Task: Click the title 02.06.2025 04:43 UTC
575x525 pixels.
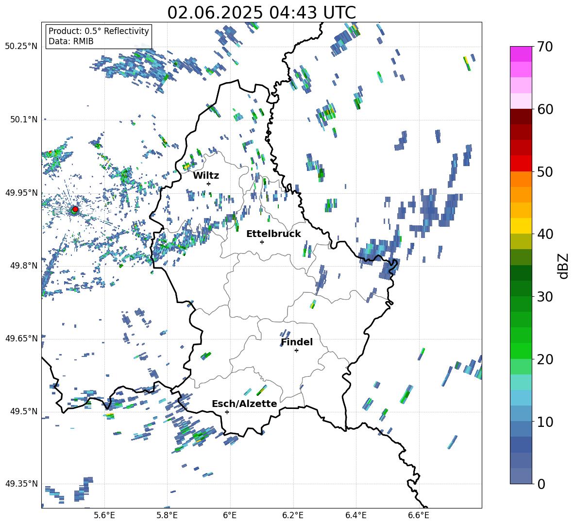Action: coord(261,13)
